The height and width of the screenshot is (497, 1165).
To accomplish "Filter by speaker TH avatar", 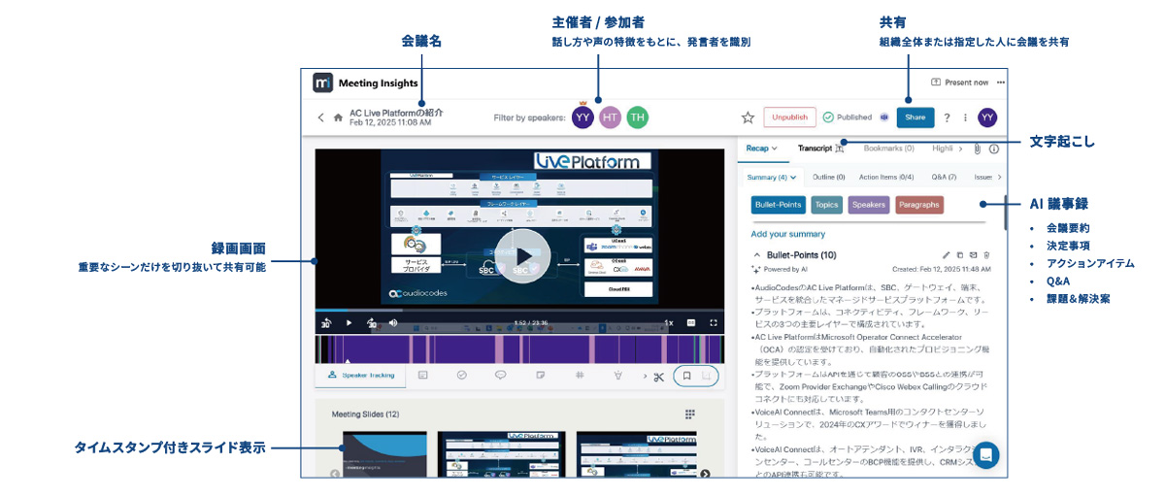I will point(637,117).
